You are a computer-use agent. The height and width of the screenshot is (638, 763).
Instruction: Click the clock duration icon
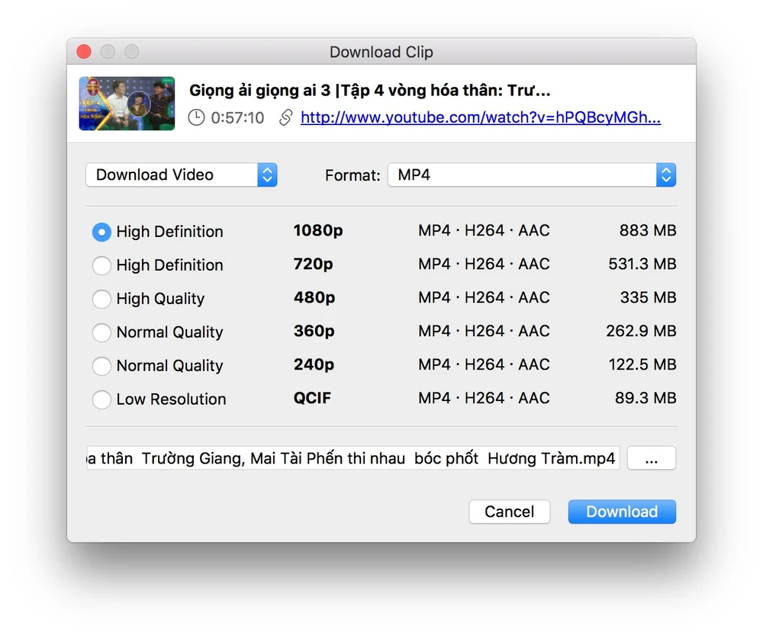[x=196, y=117]
